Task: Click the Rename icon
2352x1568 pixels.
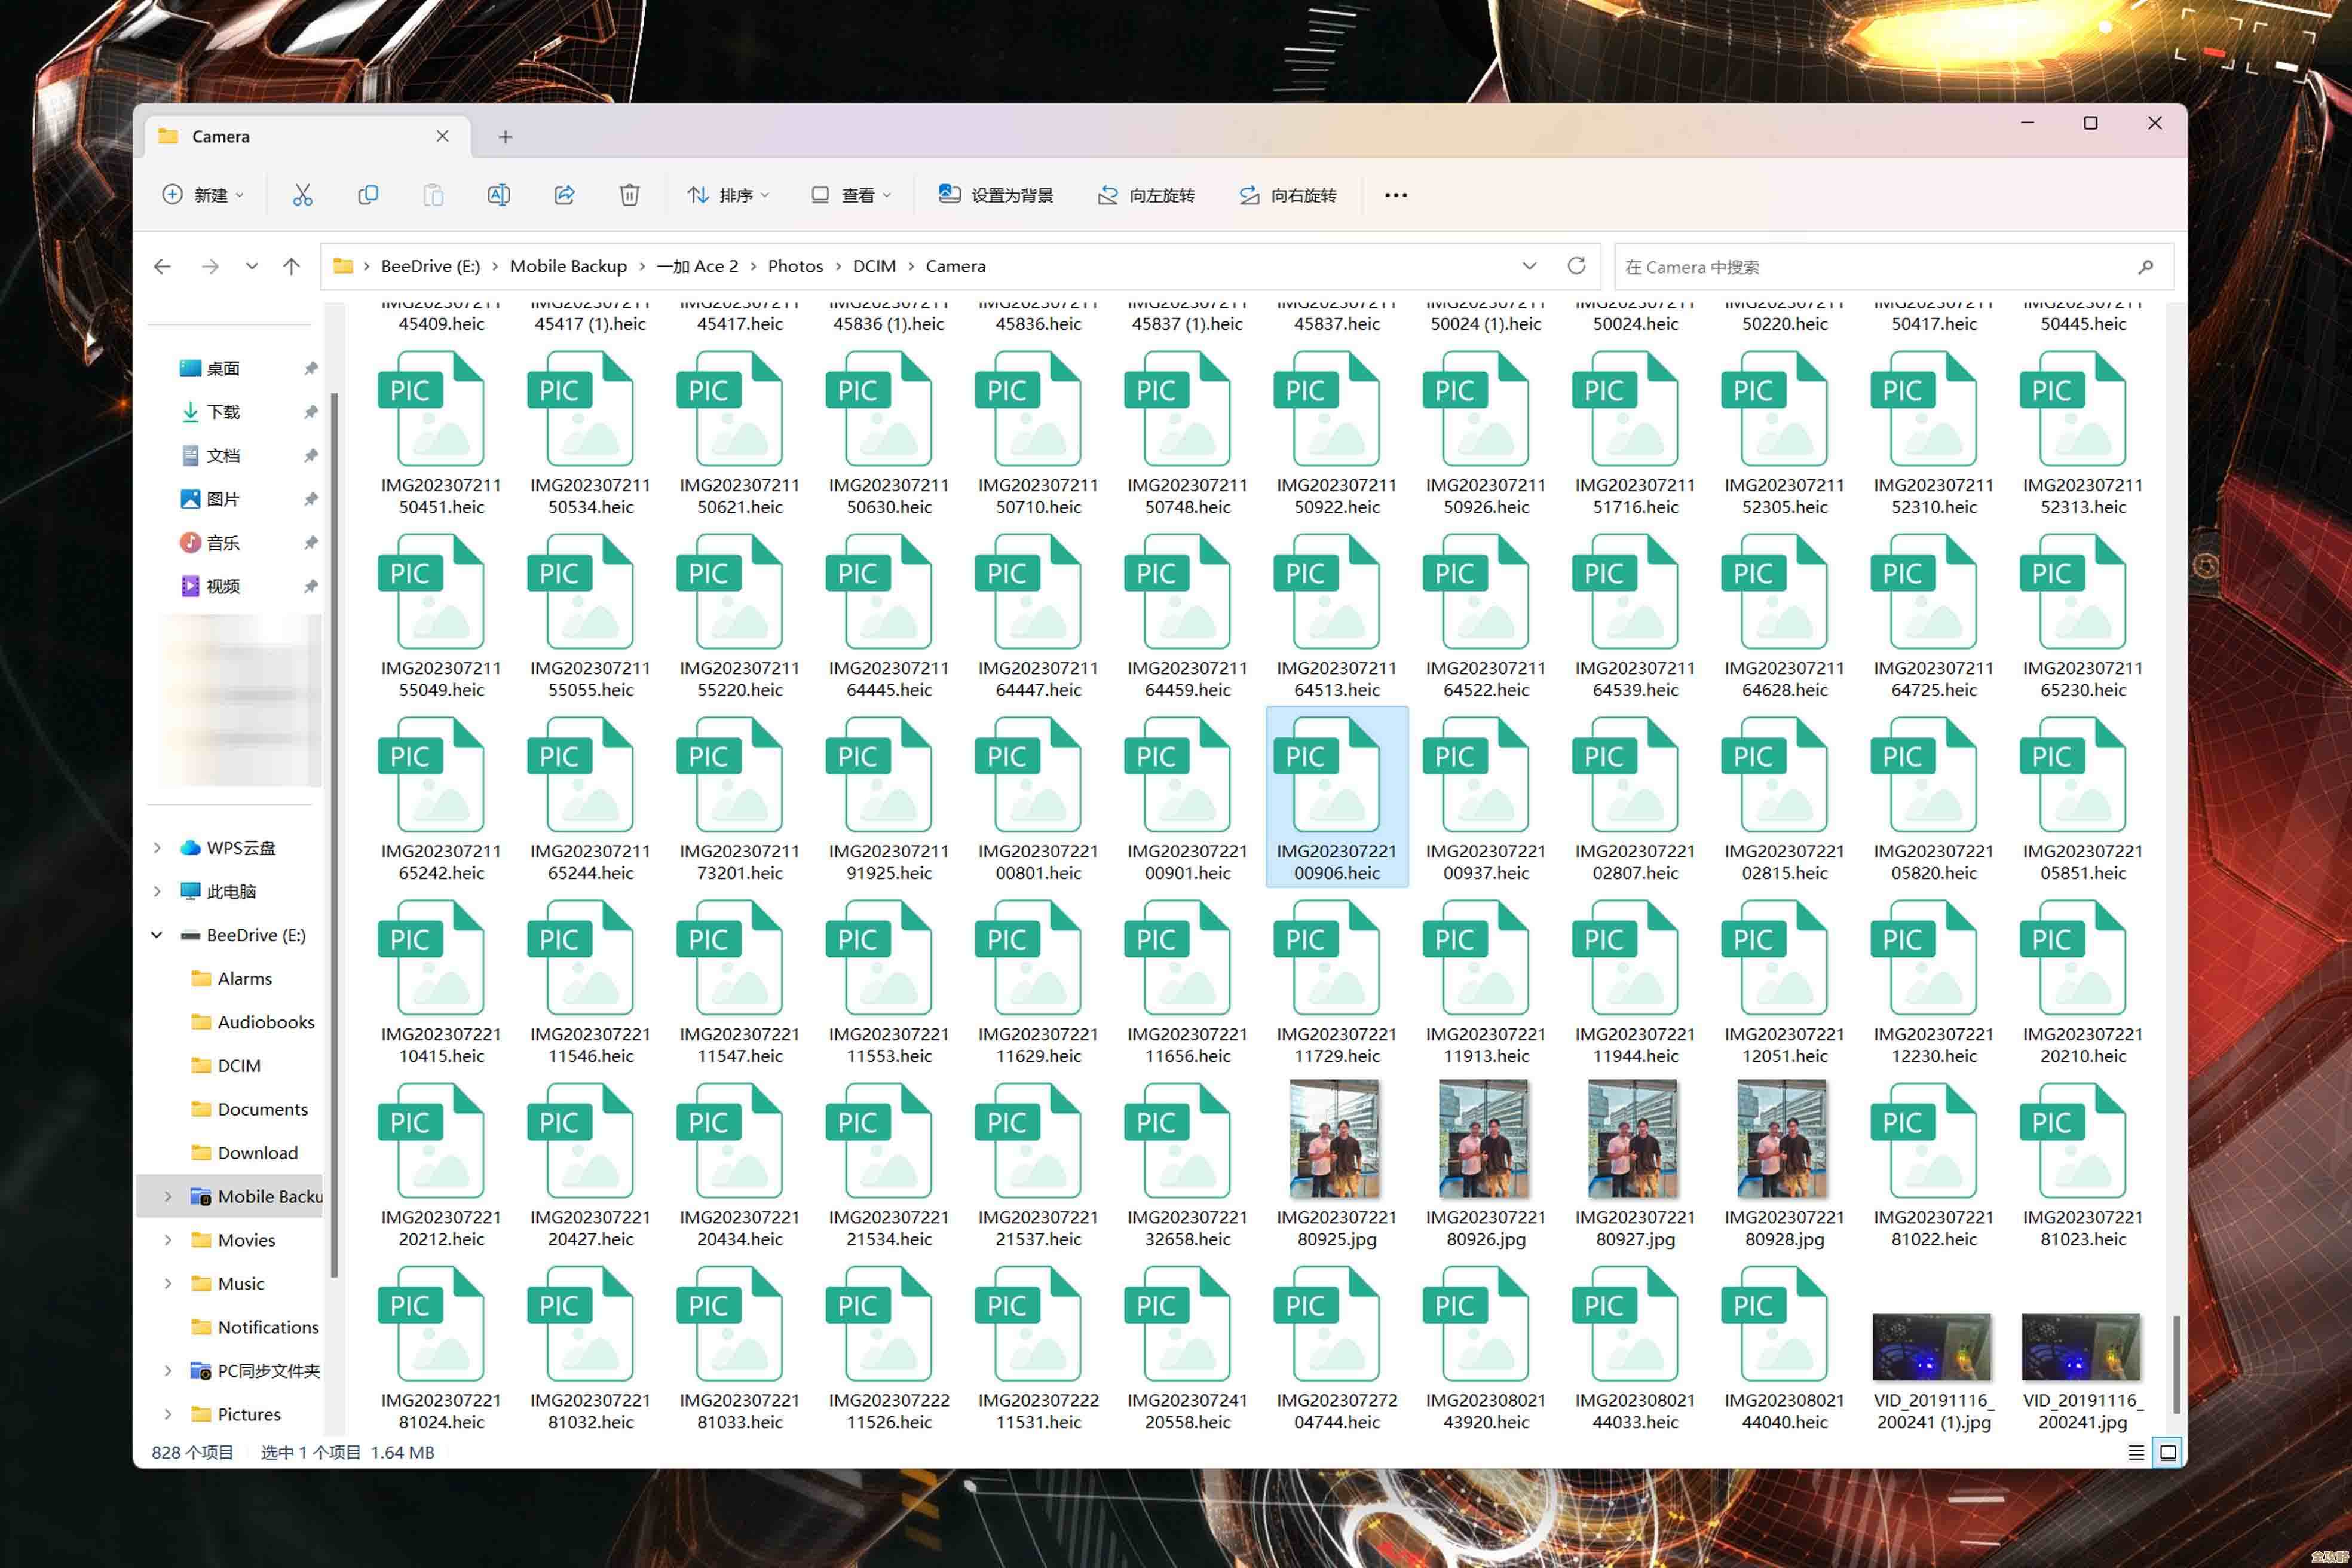Action: [498, 195]
